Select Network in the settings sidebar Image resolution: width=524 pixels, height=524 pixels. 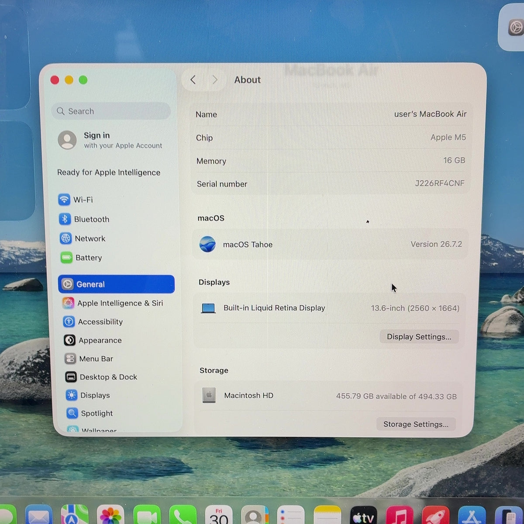(83, 238)
